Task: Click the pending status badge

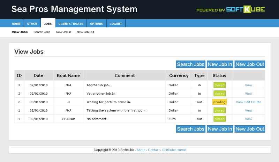Action: click(x=219, y=102)
